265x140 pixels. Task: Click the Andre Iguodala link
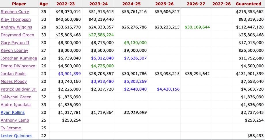click(16, 105)
